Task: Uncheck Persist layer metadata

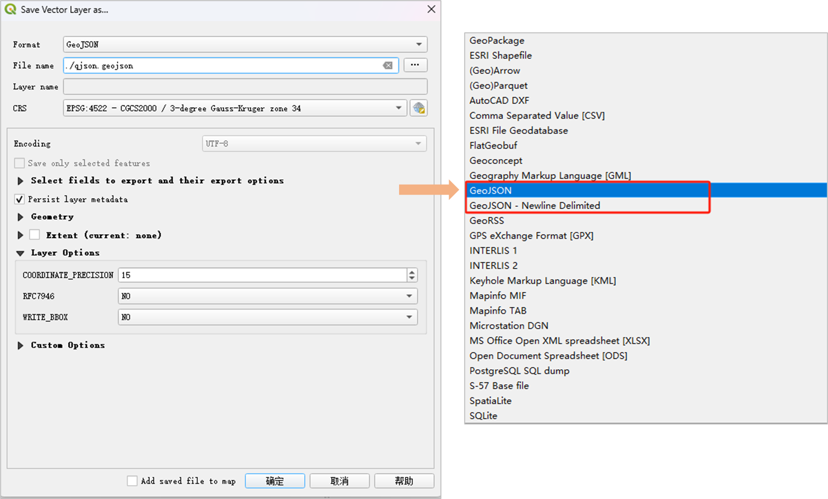Action: tap(19, 199)
